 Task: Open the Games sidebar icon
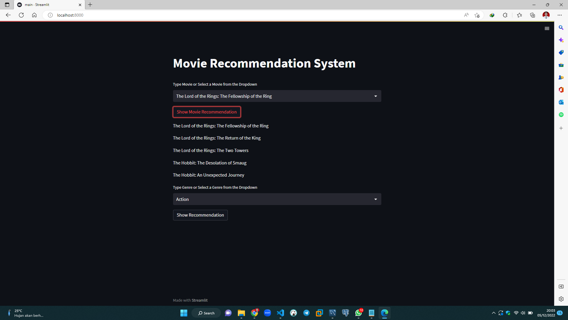coord(561,77)
